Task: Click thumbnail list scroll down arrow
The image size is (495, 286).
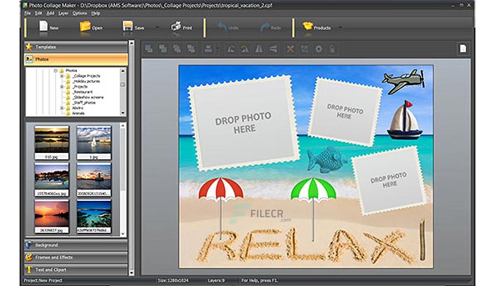Action: tap(123, 234)
